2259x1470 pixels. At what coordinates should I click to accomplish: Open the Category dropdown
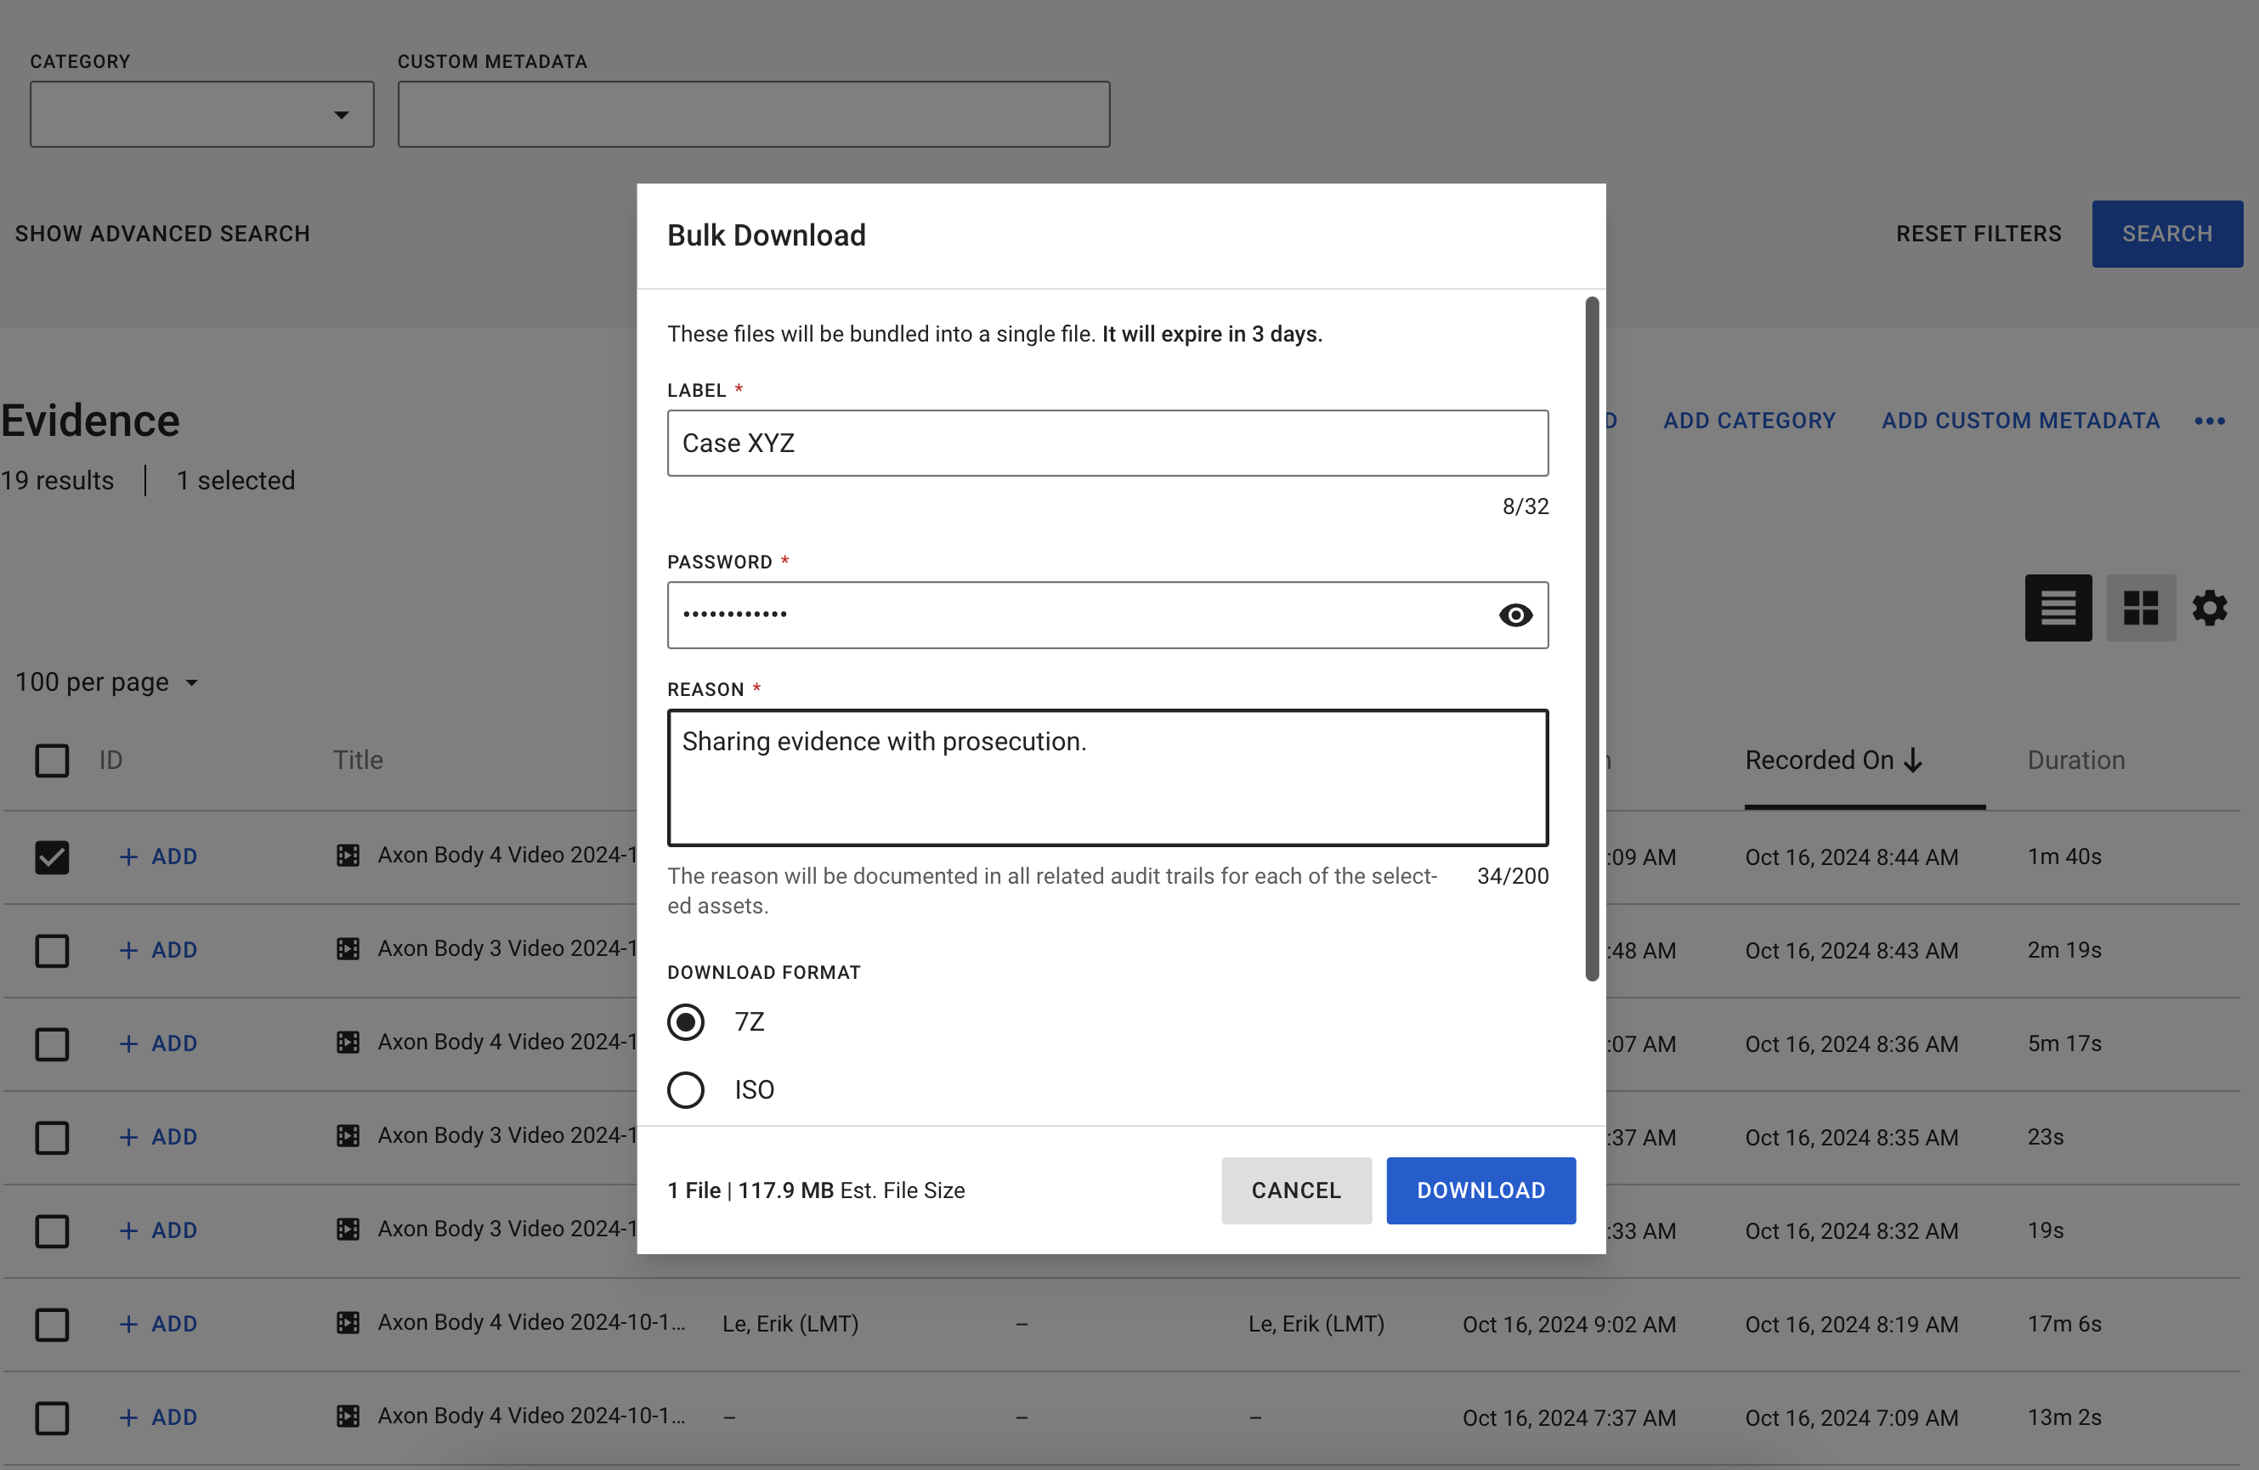pyautogui.click(x=201, y=114)
